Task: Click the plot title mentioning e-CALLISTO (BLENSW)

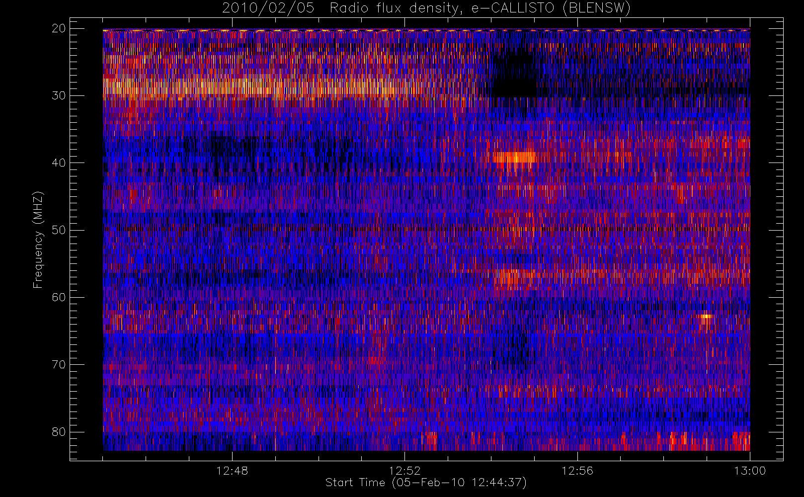Action: [x=426, y=8]
